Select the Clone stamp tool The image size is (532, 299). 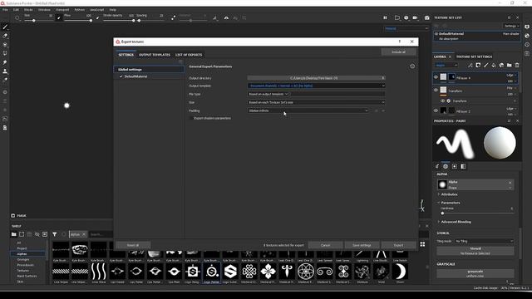[x=5, y=71]
